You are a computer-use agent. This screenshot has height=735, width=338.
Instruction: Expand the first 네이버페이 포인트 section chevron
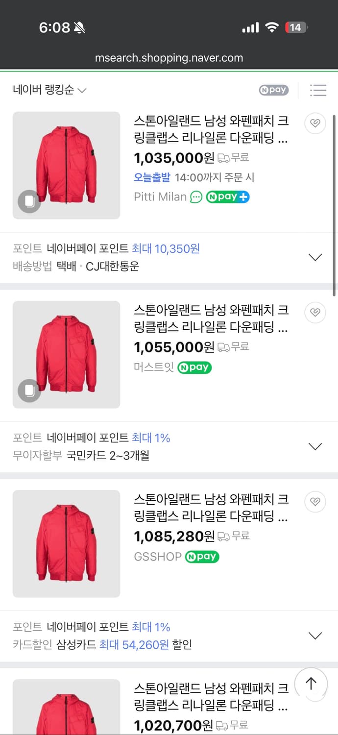[315, 257]
